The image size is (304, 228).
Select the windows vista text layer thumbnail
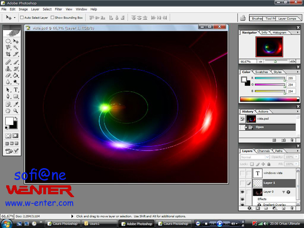257,173
